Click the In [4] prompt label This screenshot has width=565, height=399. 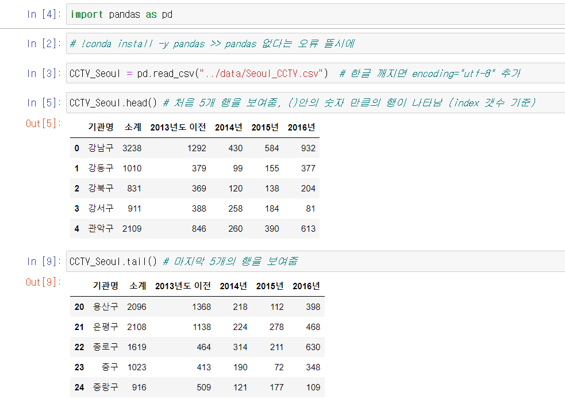pos(44,14)
